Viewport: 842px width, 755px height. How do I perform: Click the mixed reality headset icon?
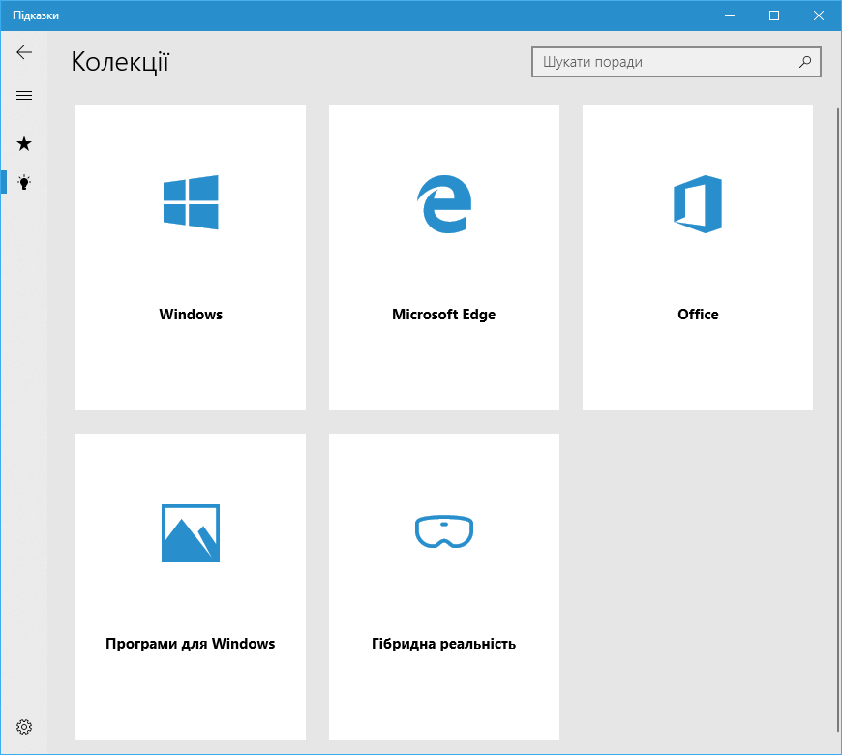(x=444, y=531)
